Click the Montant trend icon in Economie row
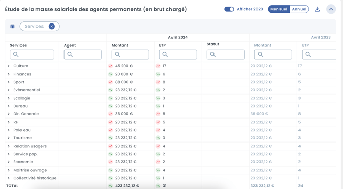343x189 pixels. pyautogui.click(x=110, y=162)
